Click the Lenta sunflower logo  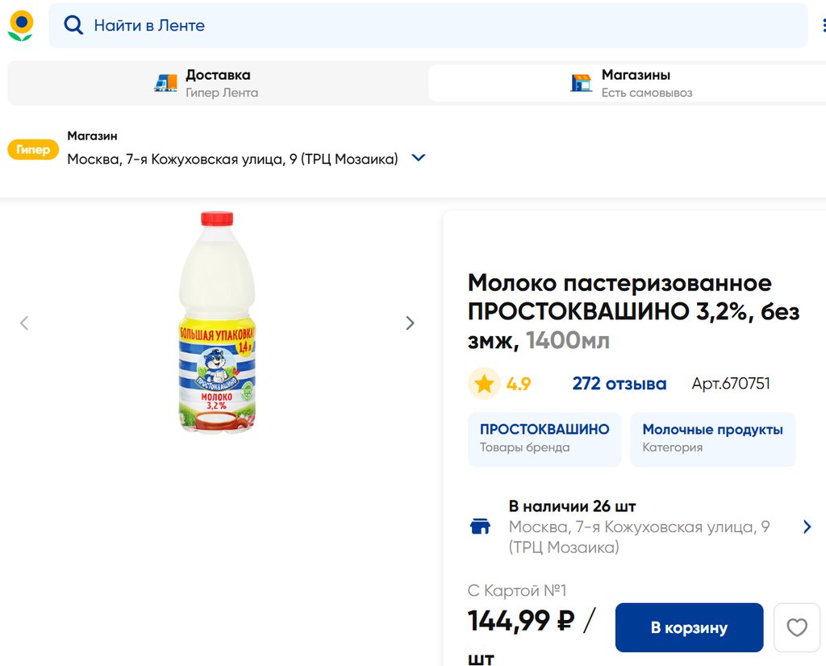21,26
